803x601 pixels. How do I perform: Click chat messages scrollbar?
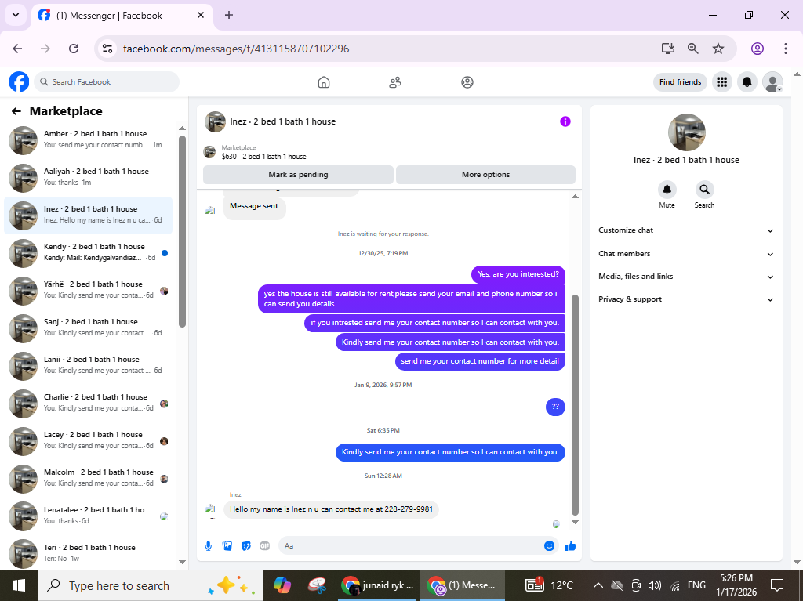coord(575,404)
